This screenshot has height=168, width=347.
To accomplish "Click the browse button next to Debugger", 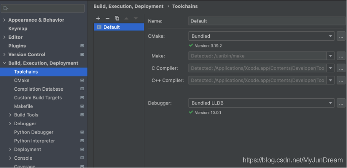I will point(341,103).
